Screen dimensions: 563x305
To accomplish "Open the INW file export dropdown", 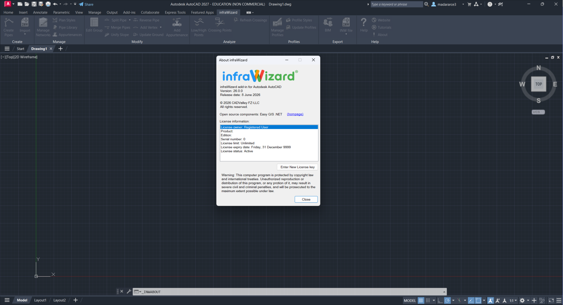I will pos(346,34).
